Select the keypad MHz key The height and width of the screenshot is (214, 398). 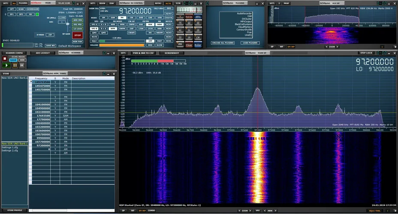tap(198, 17)
